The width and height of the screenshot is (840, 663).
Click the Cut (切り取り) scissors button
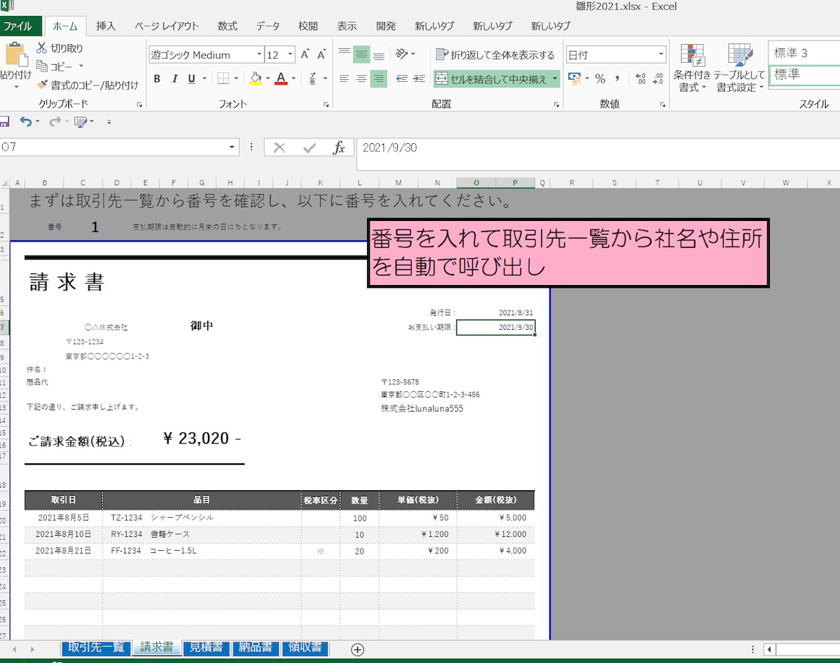(60, 48)
